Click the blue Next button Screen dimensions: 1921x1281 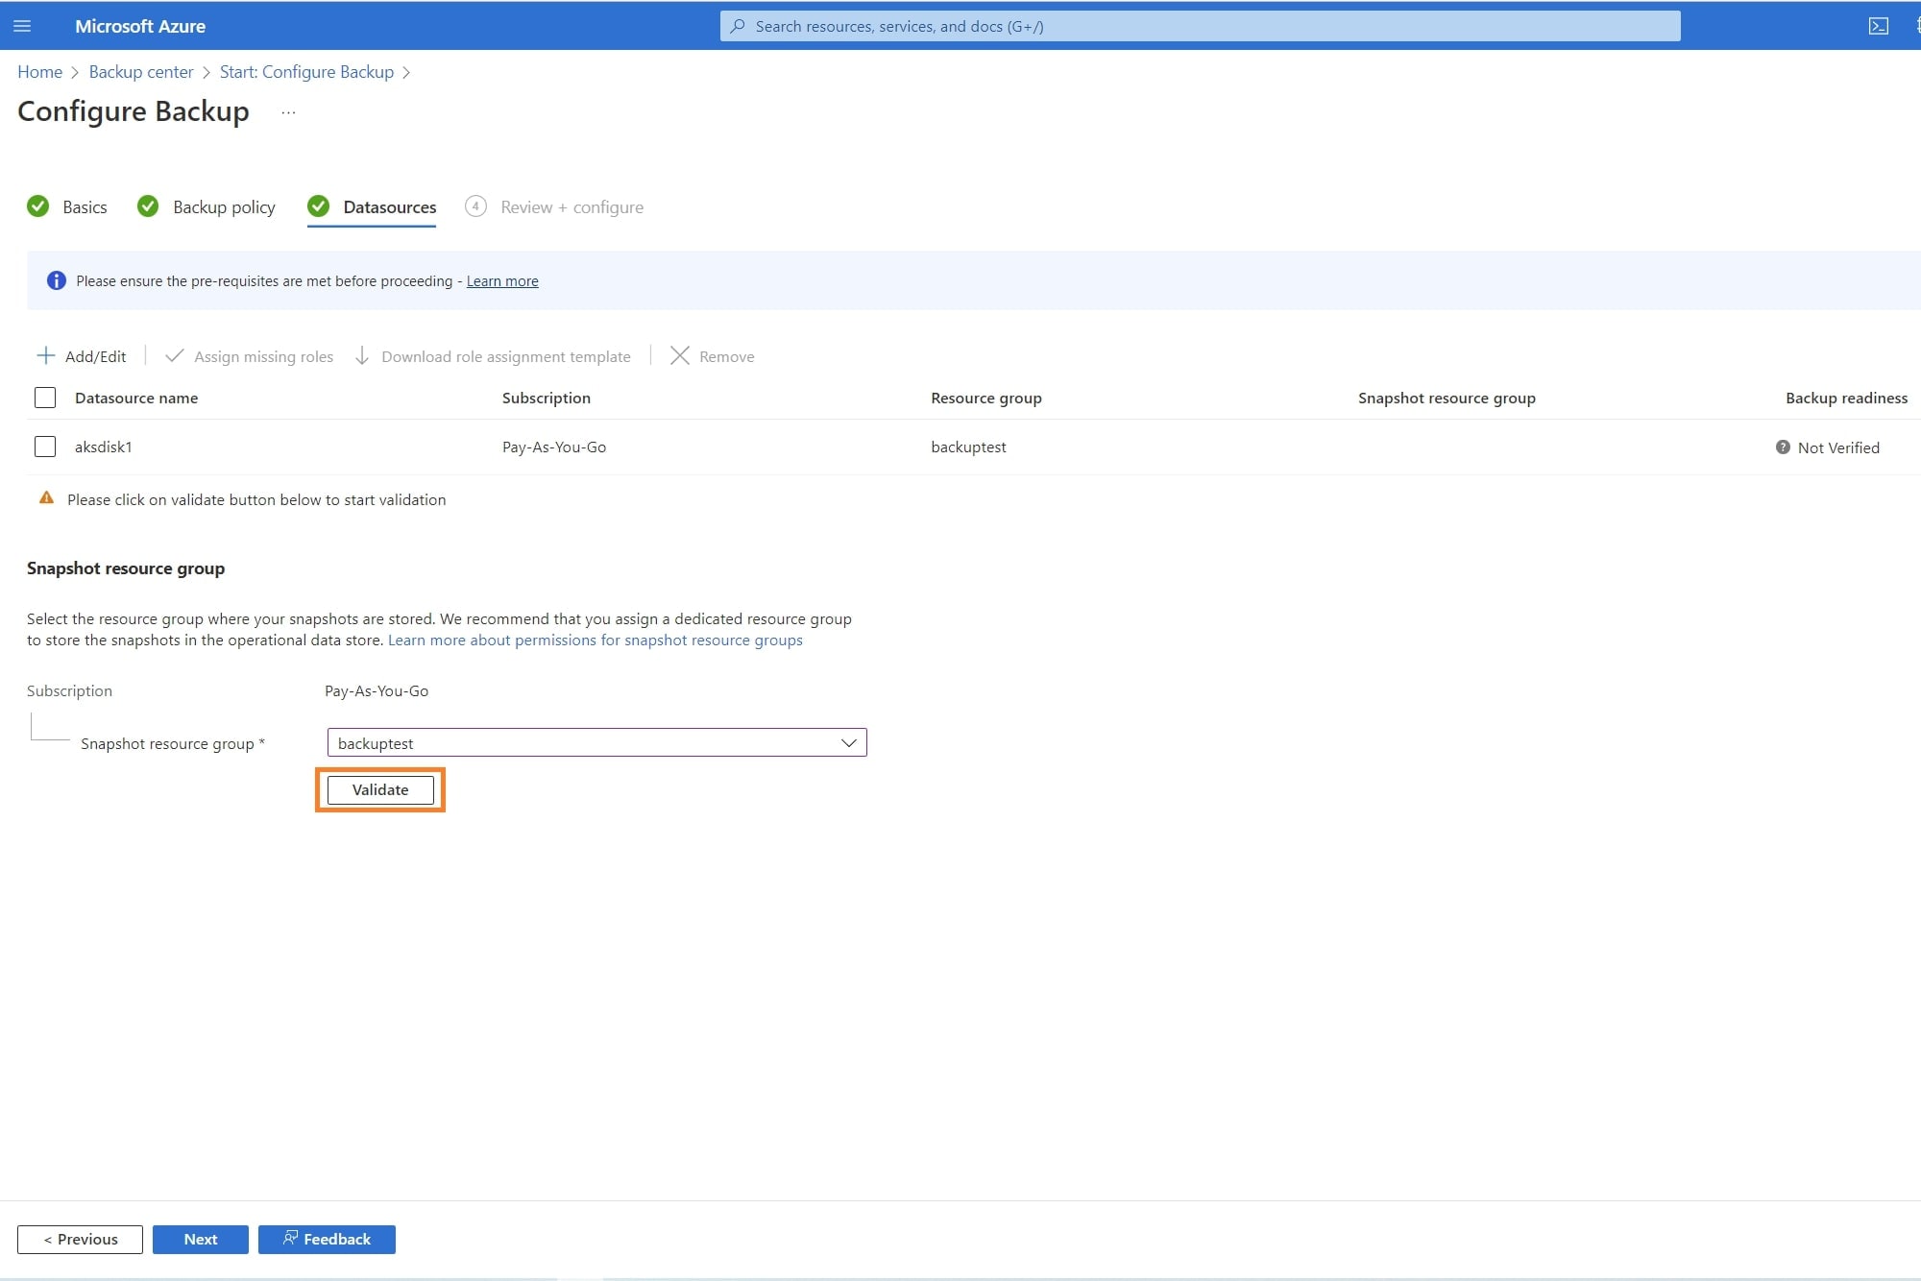pyautogui.click(x=200, y=1239)
